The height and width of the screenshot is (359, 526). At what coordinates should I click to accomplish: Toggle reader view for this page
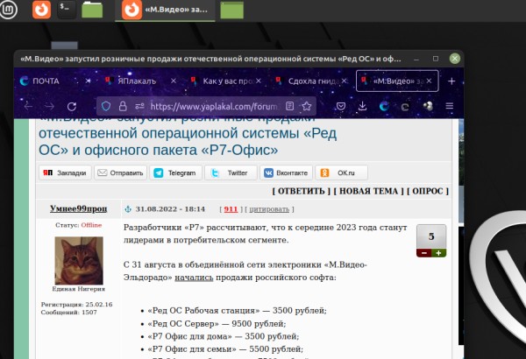[x=290, y=107]
